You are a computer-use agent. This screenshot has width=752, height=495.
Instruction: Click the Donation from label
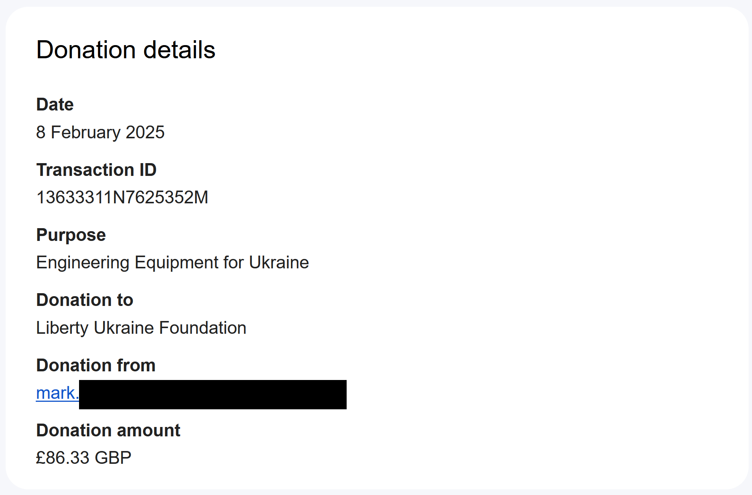click(96, 365)
